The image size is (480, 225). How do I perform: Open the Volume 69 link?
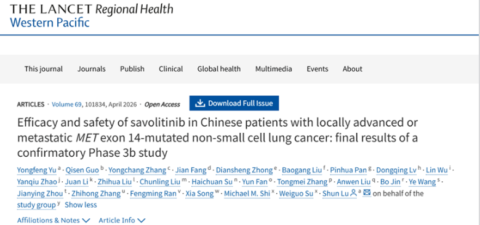point(66,105)
